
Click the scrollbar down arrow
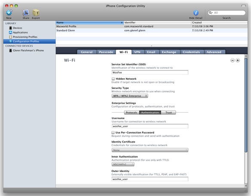coord(246,186)
